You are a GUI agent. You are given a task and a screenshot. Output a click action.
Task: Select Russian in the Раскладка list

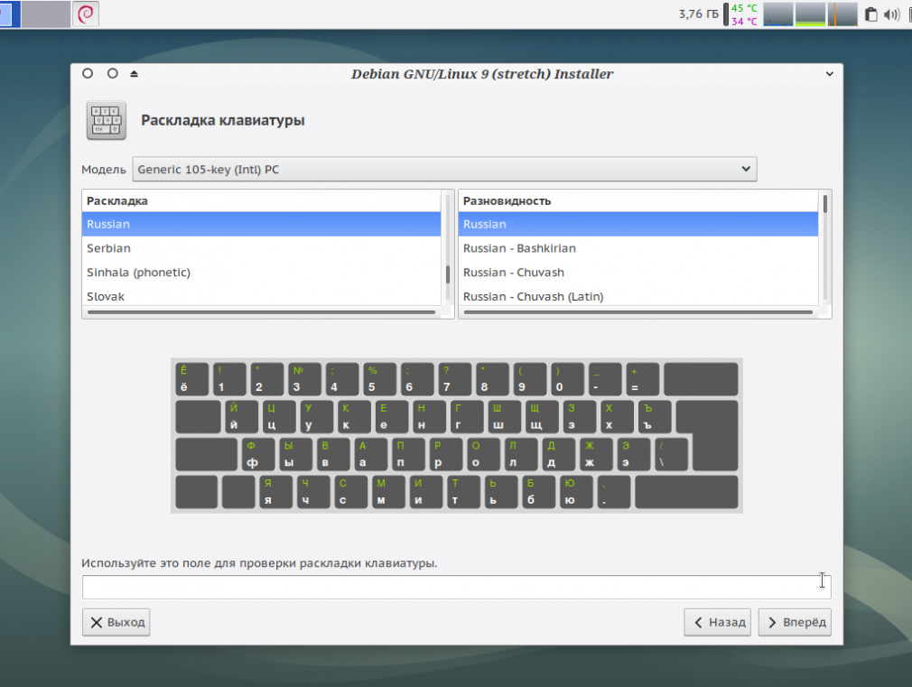tap(261, 224)
